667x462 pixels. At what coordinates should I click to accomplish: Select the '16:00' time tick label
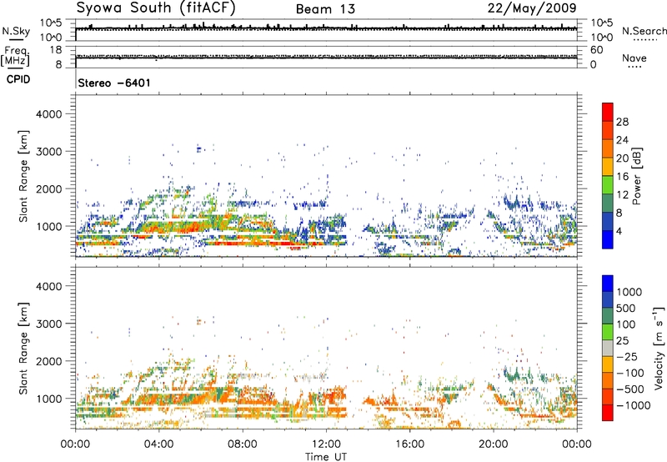coord(409,444)
